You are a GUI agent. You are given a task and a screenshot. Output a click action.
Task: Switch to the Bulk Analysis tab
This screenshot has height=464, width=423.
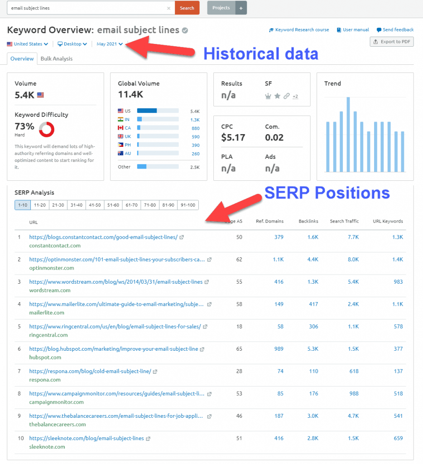pyautogui.click(x=57, y=58)
